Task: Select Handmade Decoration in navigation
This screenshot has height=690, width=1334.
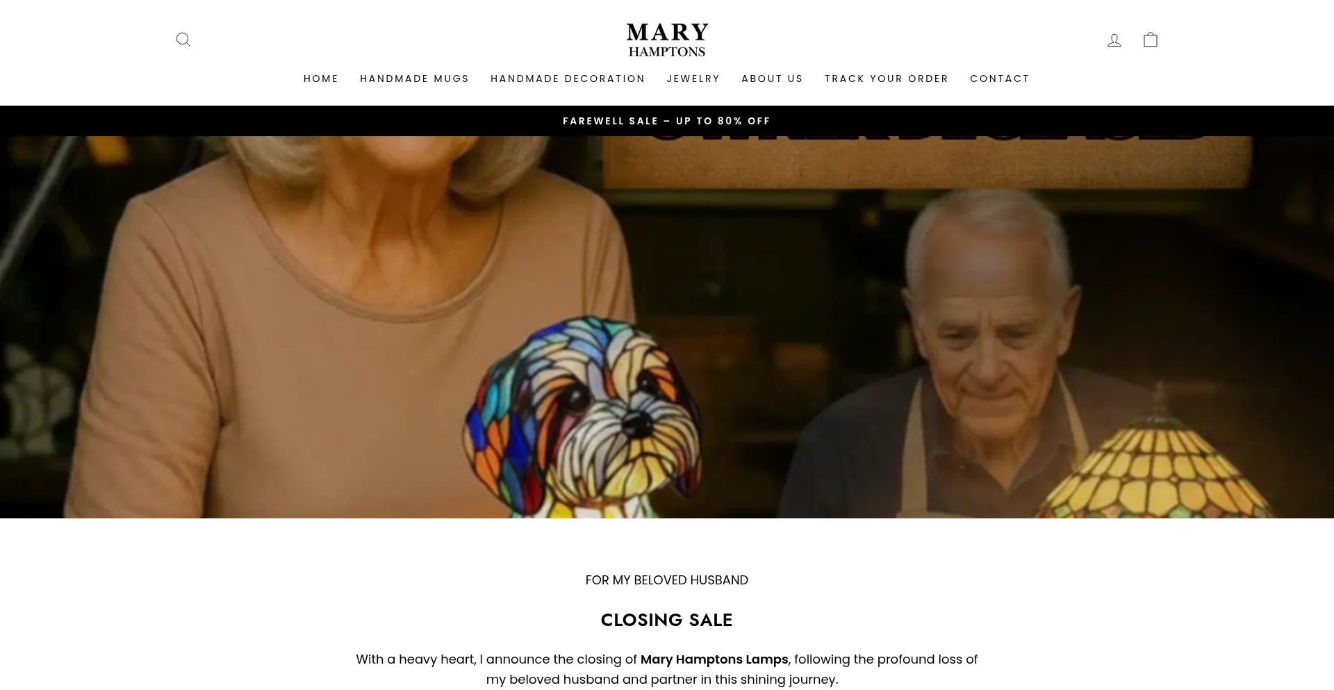Action: tap(568, 79)
